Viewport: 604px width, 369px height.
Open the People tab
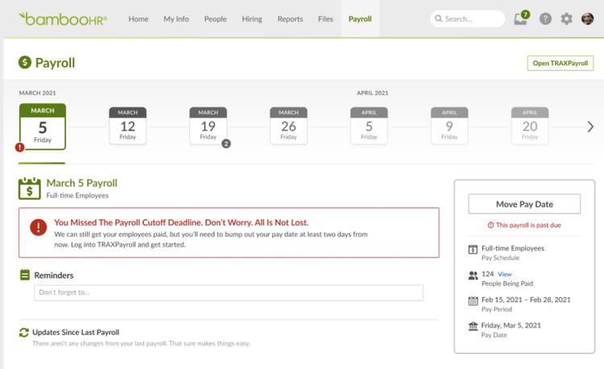click(215, 19)
